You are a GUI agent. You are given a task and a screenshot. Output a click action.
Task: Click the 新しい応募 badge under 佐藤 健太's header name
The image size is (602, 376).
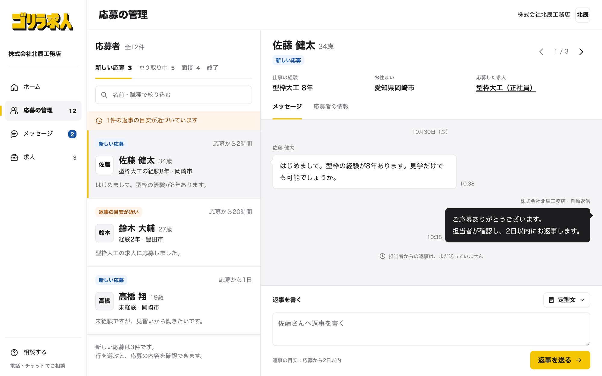click(x=288, y=60)
